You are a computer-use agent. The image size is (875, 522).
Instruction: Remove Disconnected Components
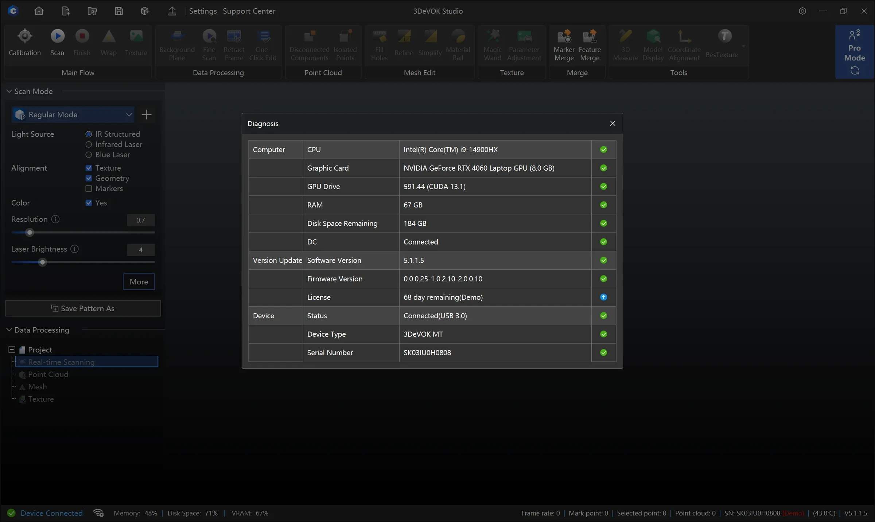click(x=310, y=45)
